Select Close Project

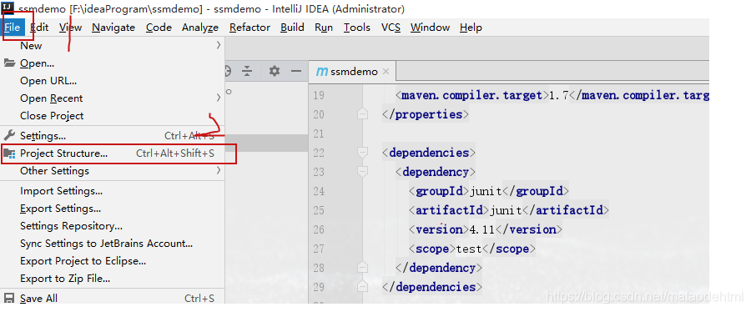tap(113, 116)
